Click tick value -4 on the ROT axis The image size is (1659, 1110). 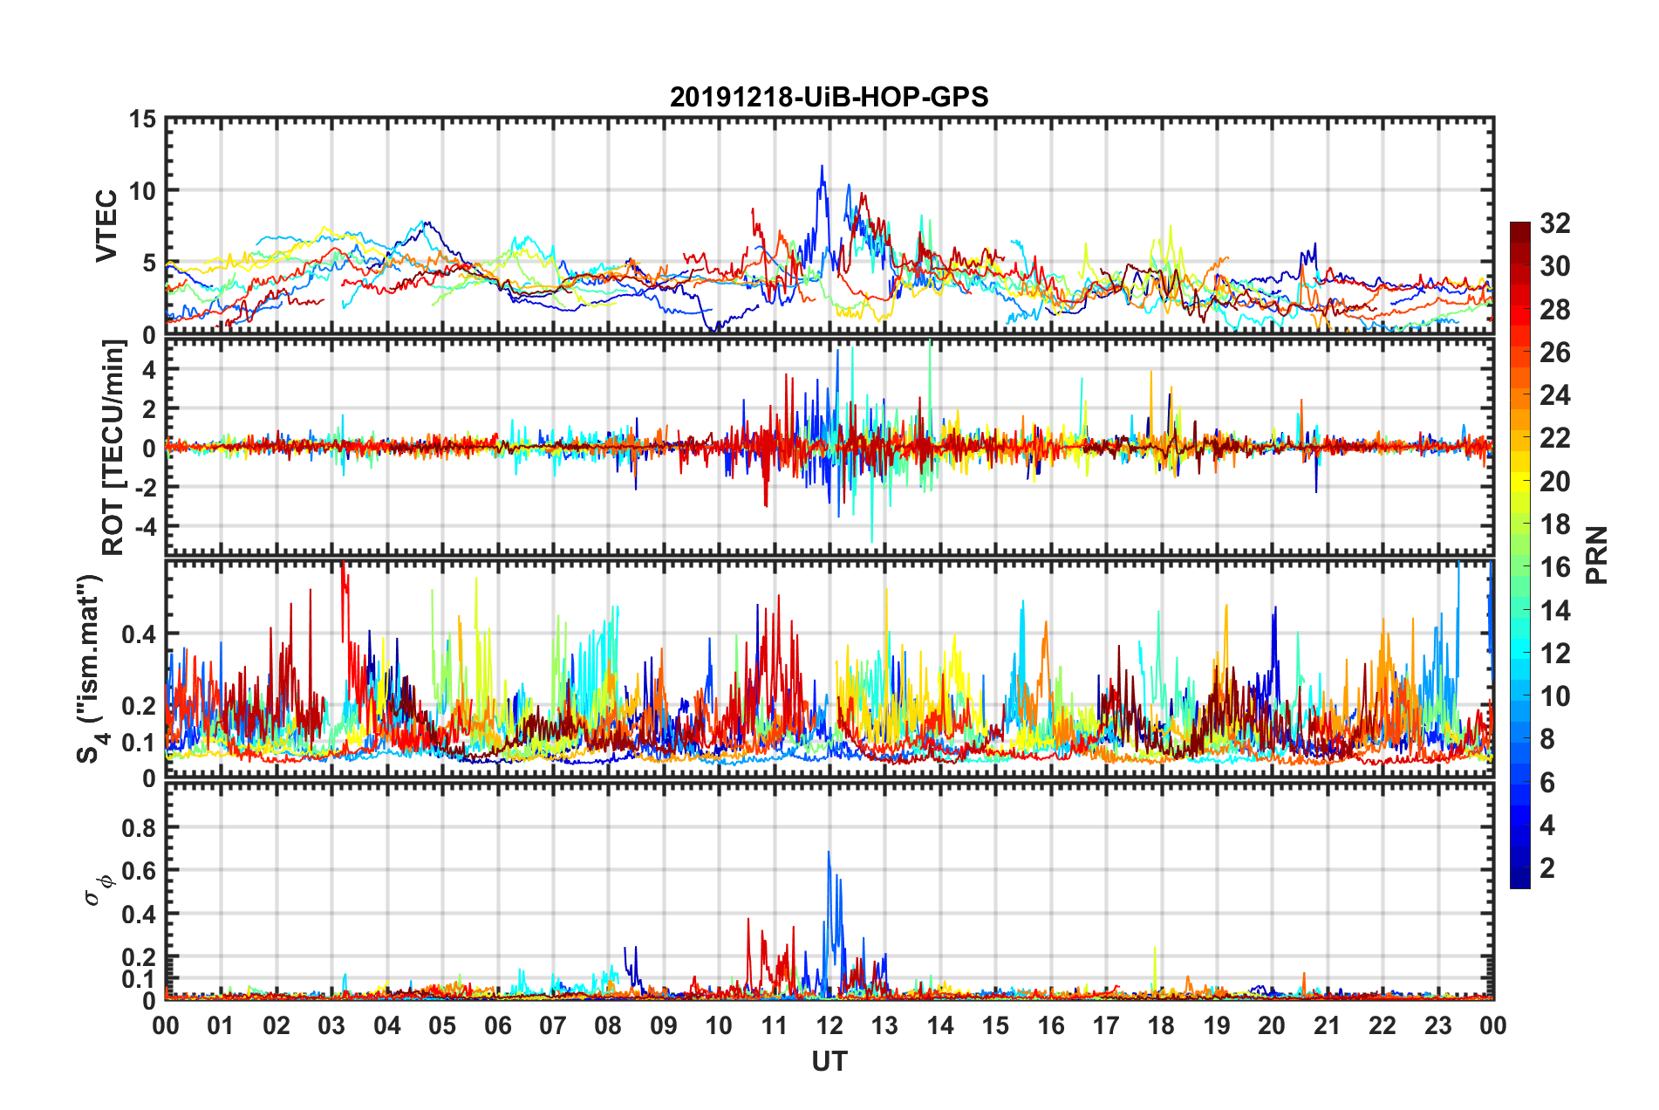[x=147, y=526]
